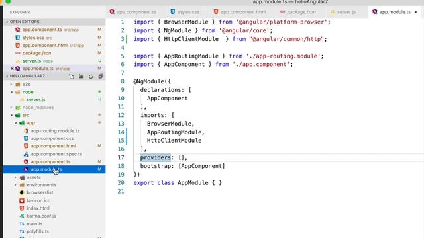Image resolution: width=424 pixels, height=238 pixels.
Task: Click 'HttpClientModule' on line 15
Action: [x=174, y=141]
